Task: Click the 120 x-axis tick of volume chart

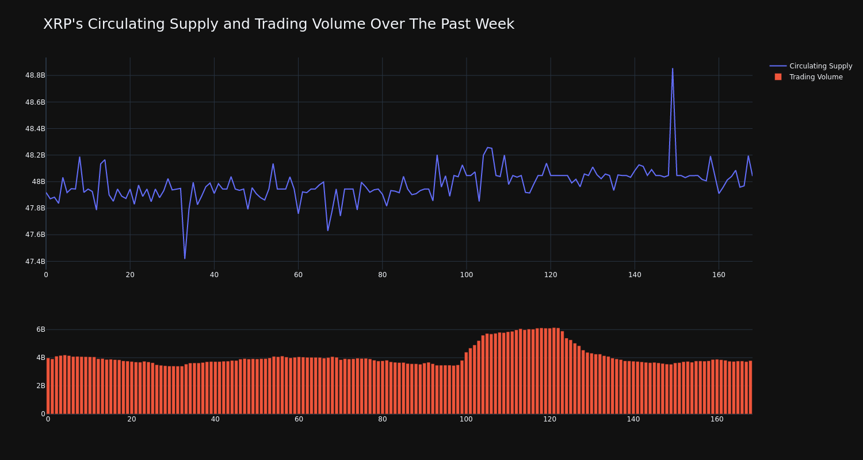Action: (549, 419)
